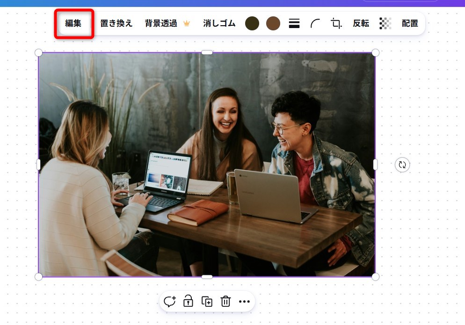
Task: Click the rotate handle beside the image
Action: [x=402, y=165]
